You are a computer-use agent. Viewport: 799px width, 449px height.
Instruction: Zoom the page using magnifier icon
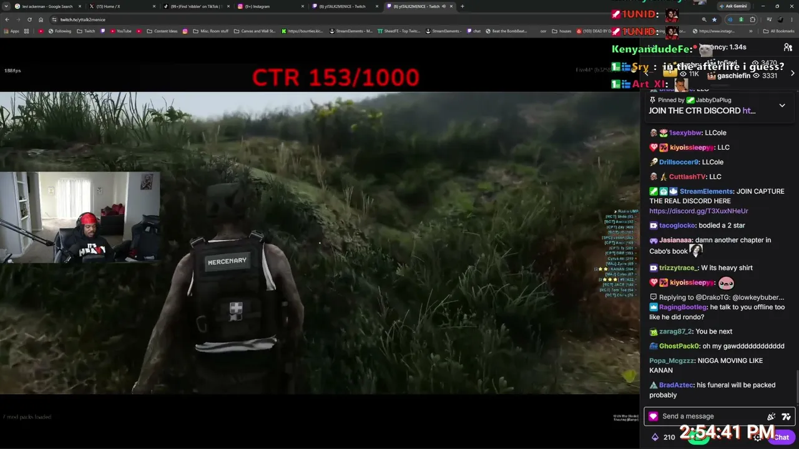click(704, 19)
